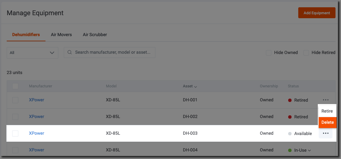Click the XPower link in DH-001 row

[37, 100]
